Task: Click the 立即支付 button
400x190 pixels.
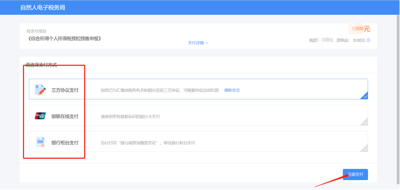Action: point(355,175)
